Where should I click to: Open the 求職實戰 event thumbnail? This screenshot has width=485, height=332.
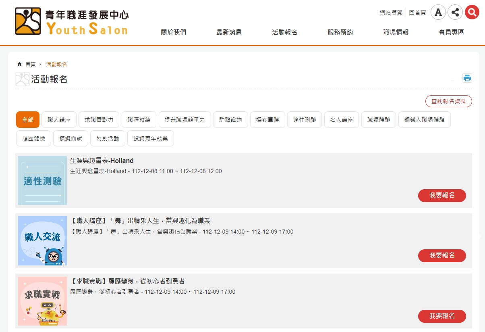[x=42, y=301]
